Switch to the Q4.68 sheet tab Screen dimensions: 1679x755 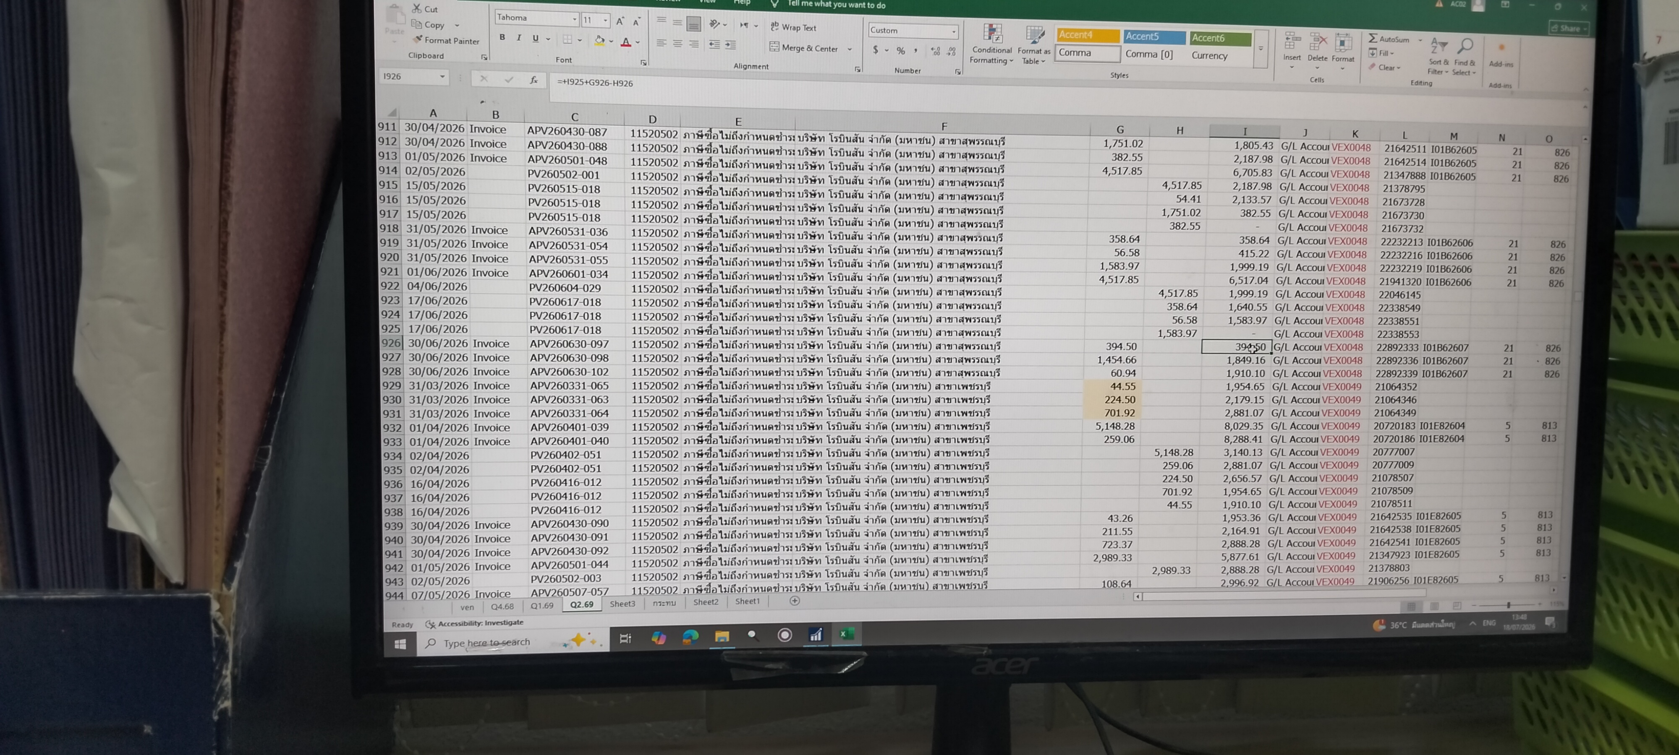coord(502,607)
